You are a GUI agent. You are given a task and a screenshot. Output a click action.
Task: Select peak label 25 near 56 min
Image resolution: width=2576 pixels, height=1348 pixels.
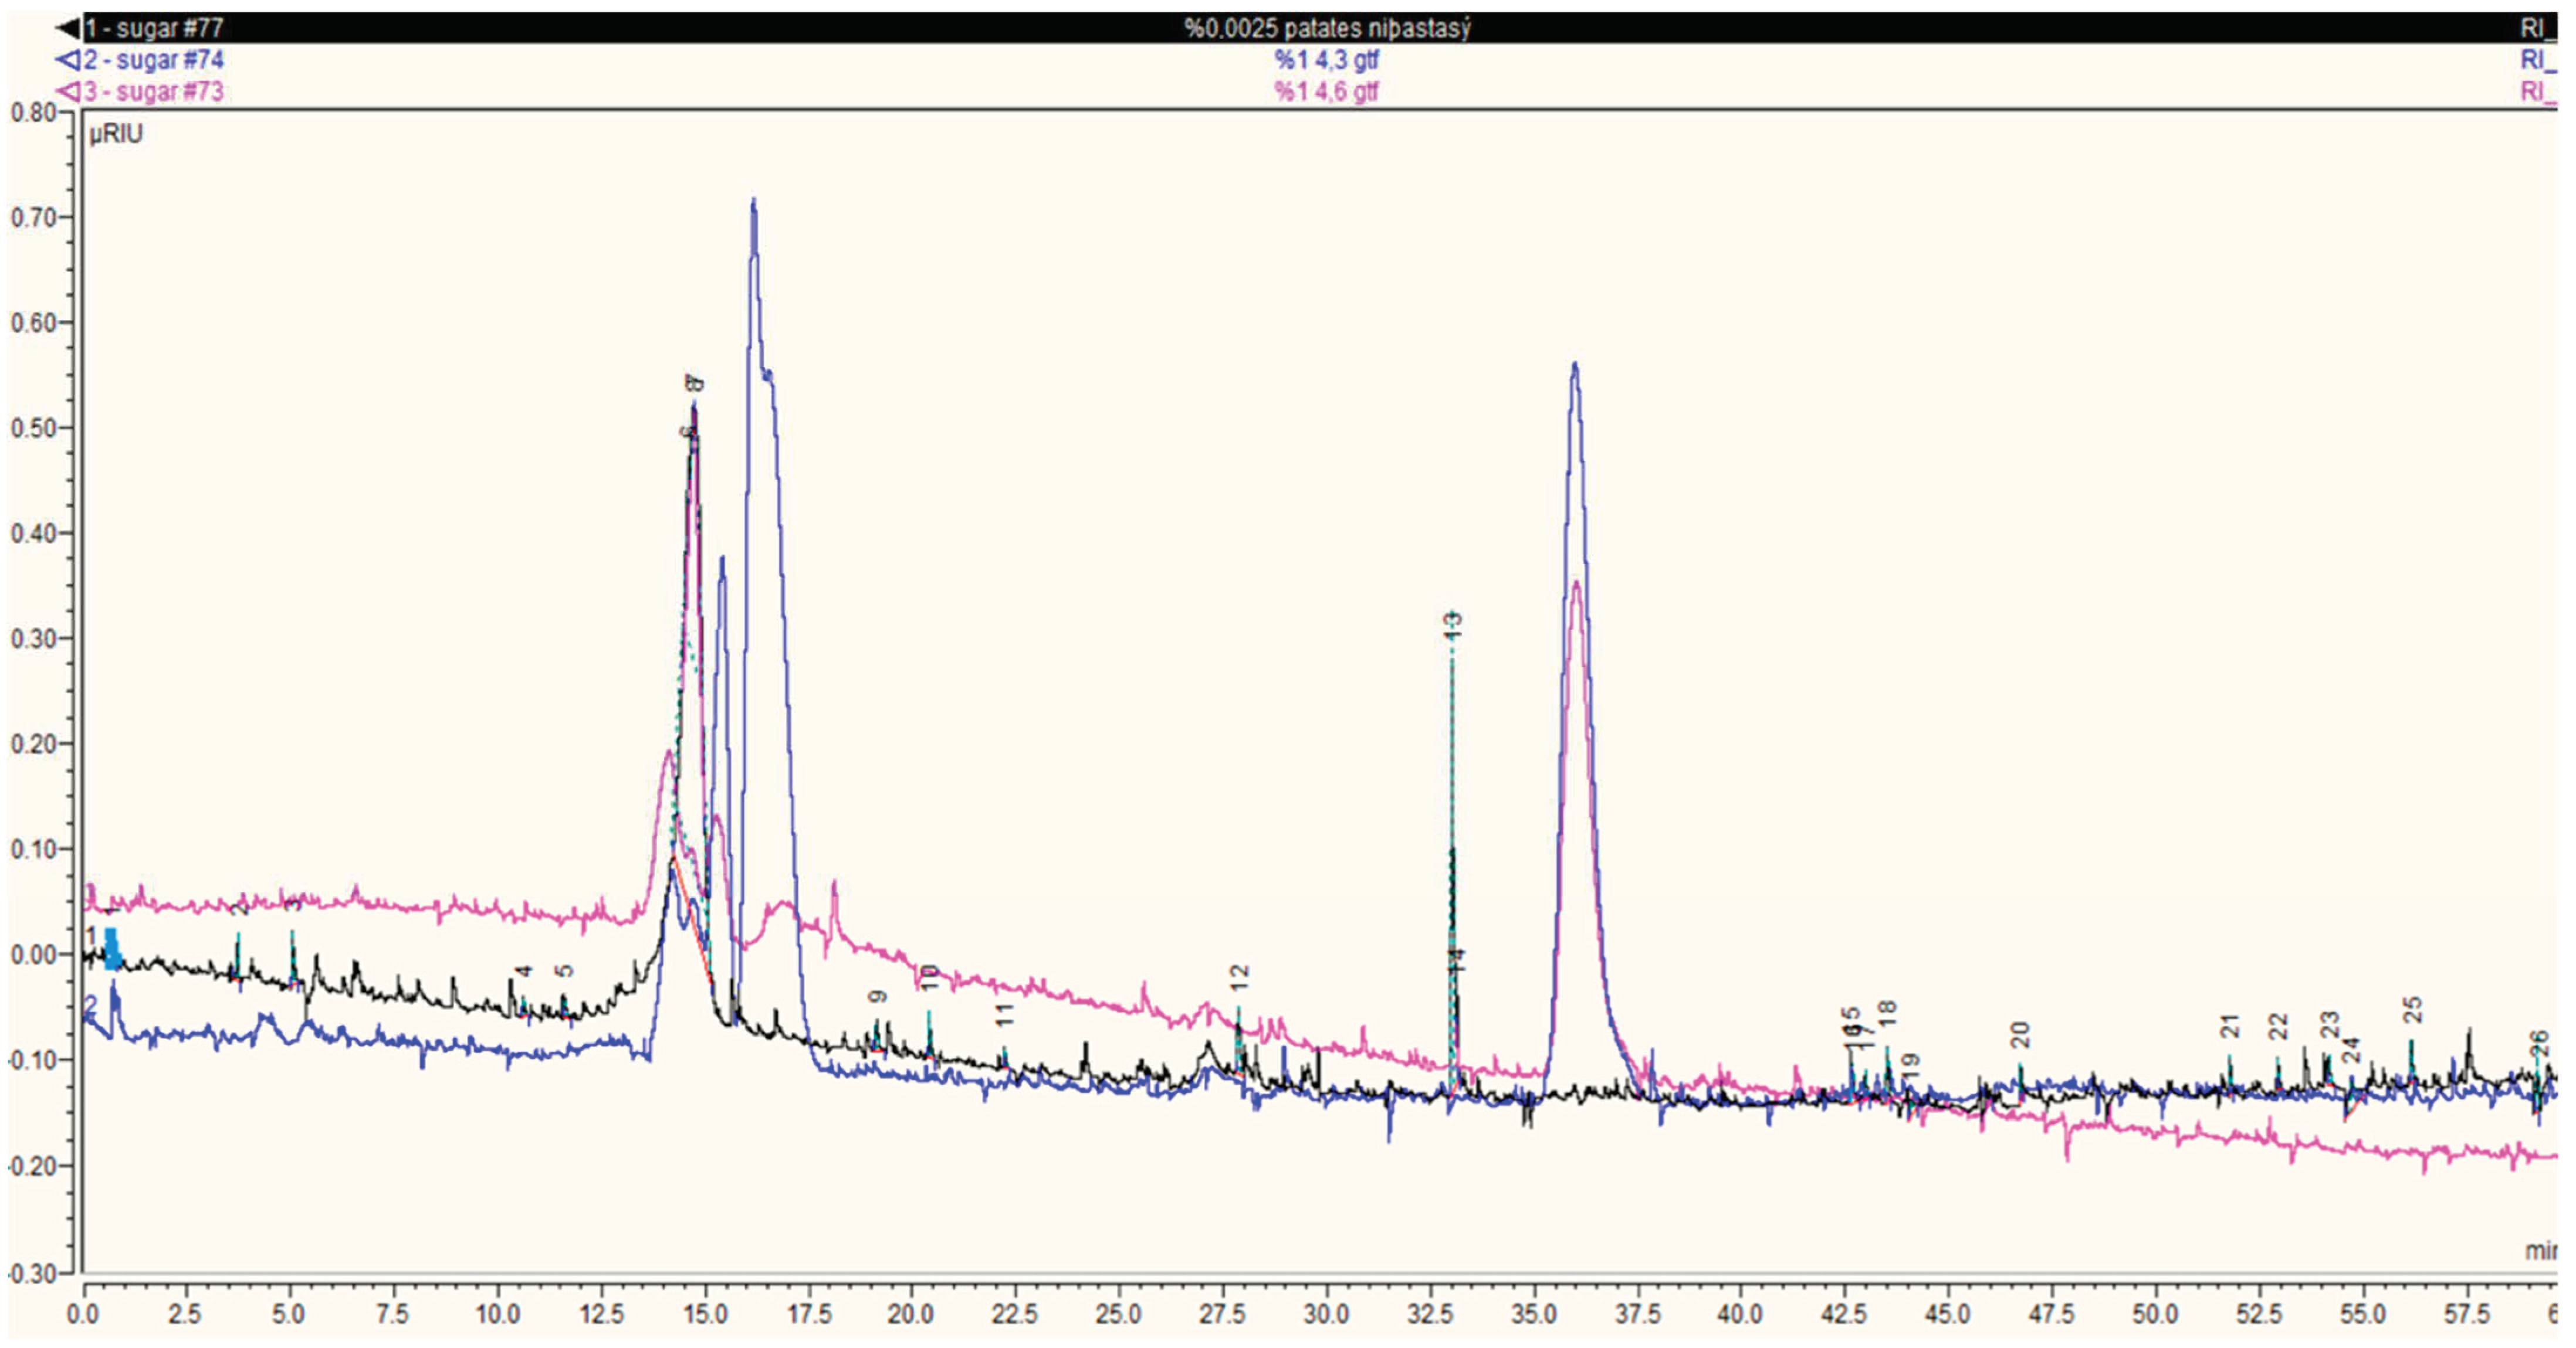tap(2413, 1009)
